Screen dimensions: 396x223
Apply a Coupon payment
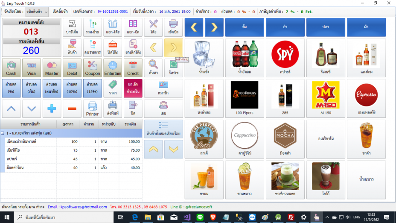tap(92, 68)
